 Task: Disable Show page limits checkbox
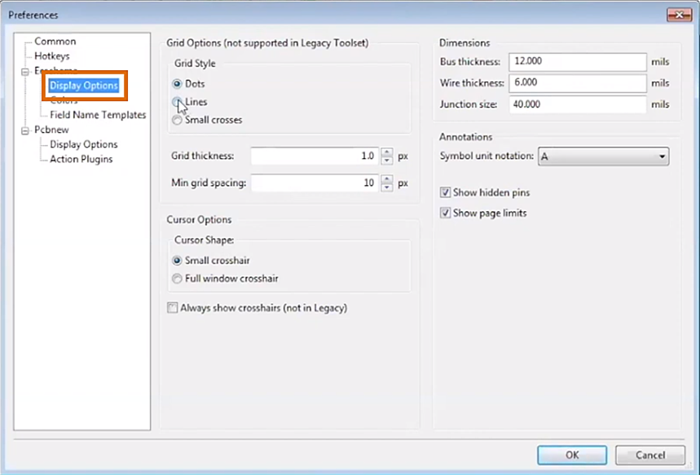point(445,213)
